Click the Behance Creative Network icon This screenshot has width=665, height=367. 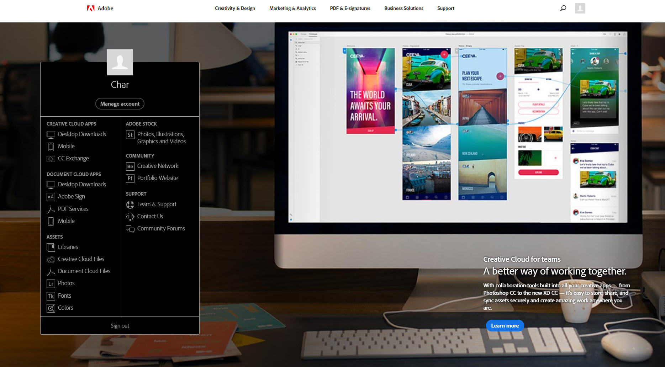(x=130, y=166)
